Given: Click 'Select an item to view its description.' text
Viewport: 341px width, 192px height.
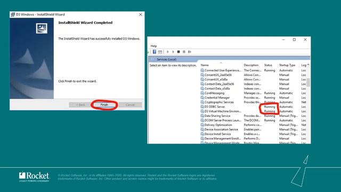Looking at the screenshot, I should pyautogui.click(x=173, y=65).
